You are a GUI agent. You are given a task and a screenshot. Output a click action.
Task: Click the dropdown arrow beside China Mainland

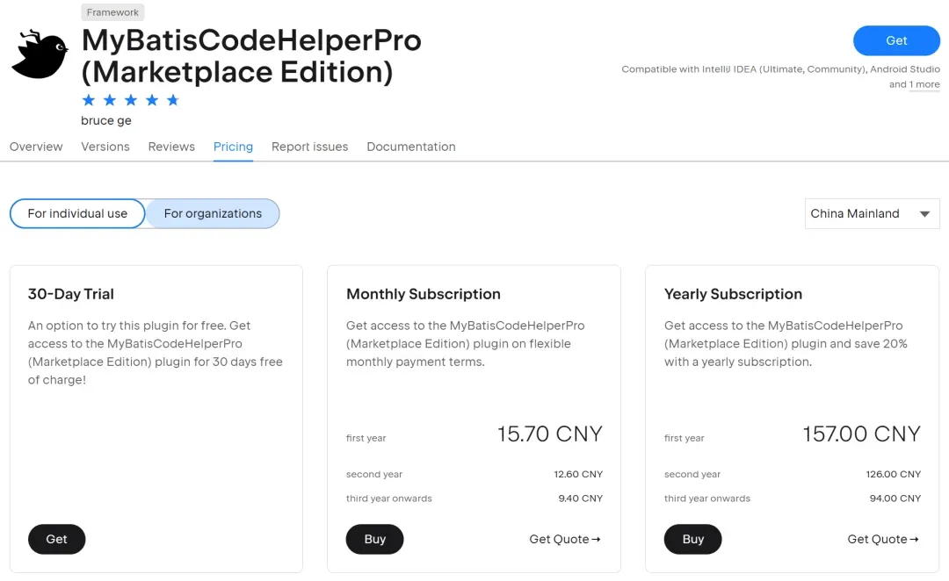pyautogui.click(x=924, y=214)
